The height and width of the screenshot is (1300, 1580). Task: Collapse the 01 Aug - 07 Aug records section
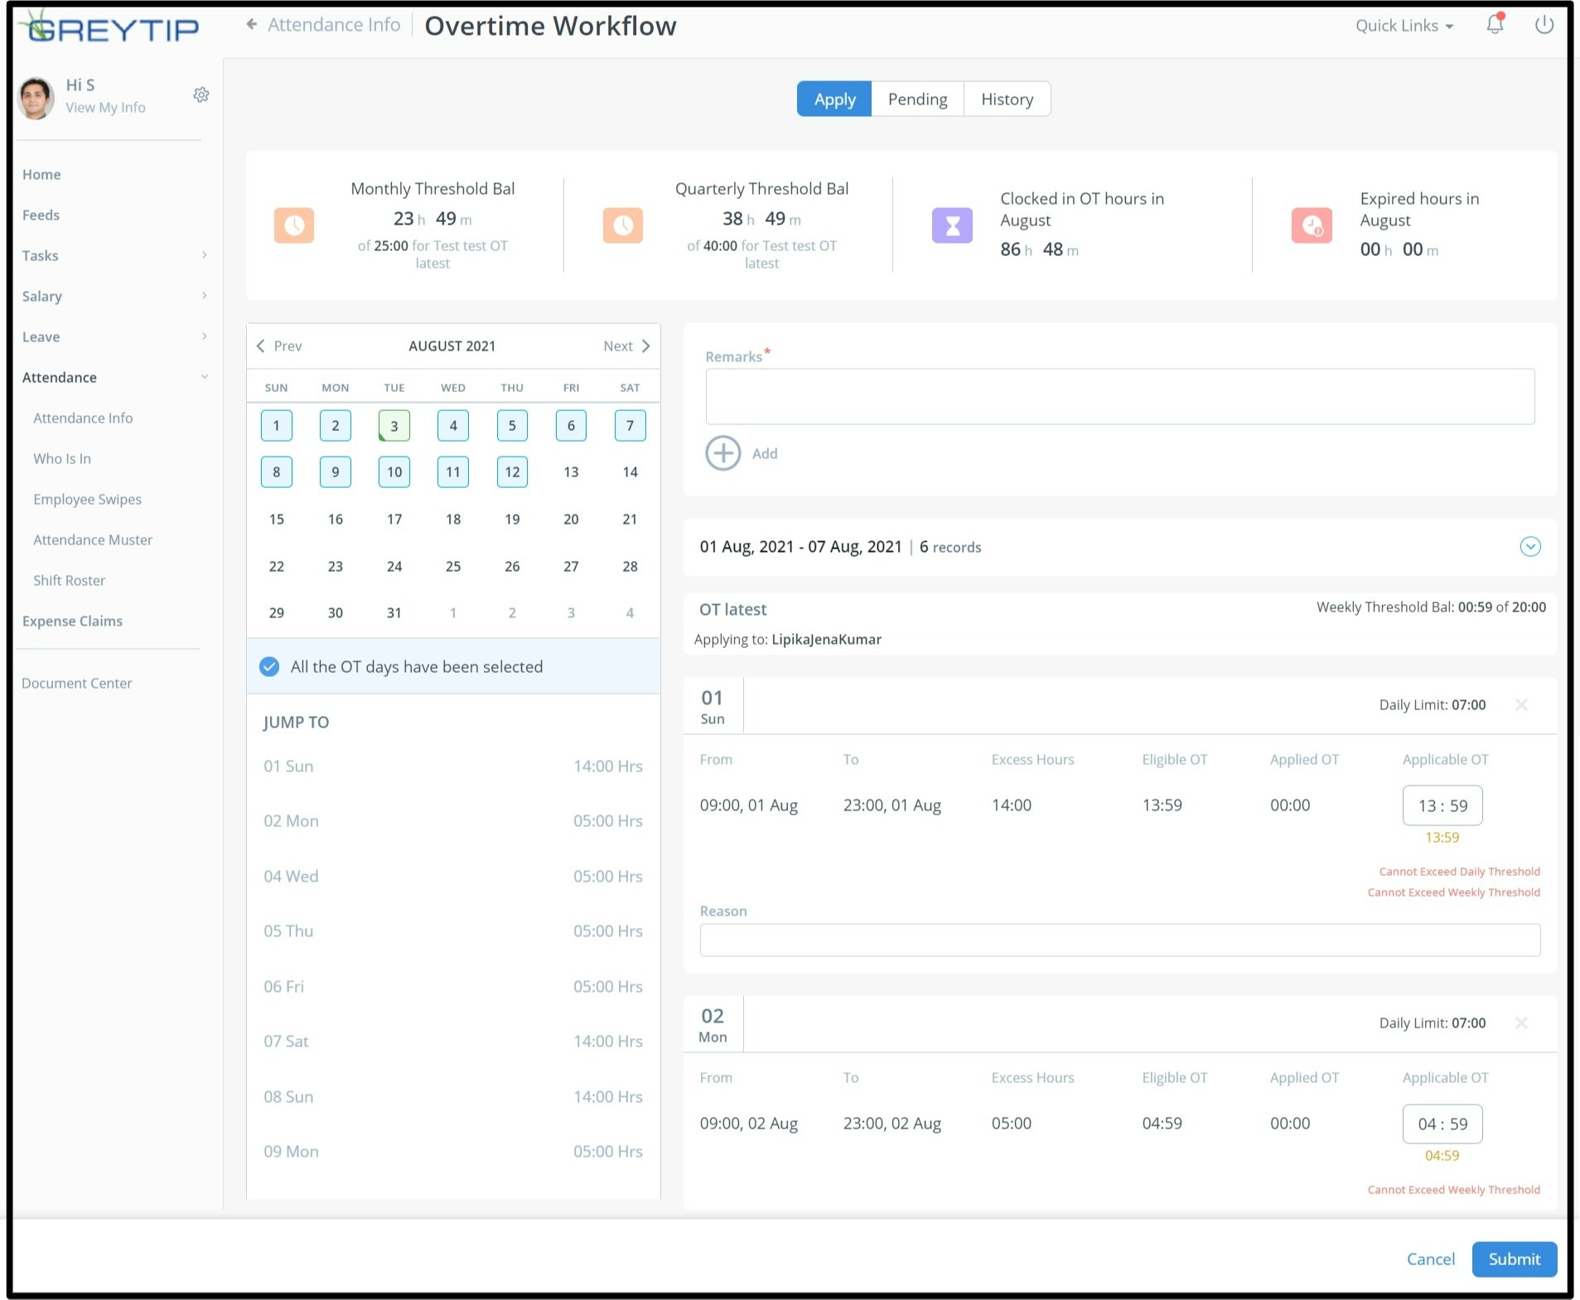point(1530,546)
